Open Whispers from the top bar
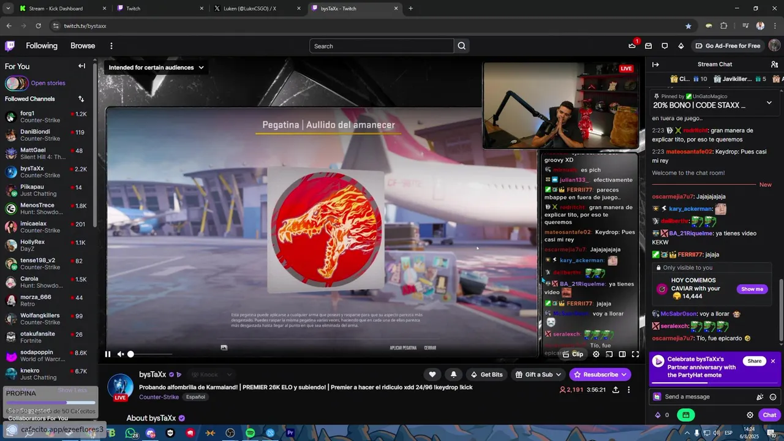The height and width of the screenshot is (441, 784). pos(665,46)
